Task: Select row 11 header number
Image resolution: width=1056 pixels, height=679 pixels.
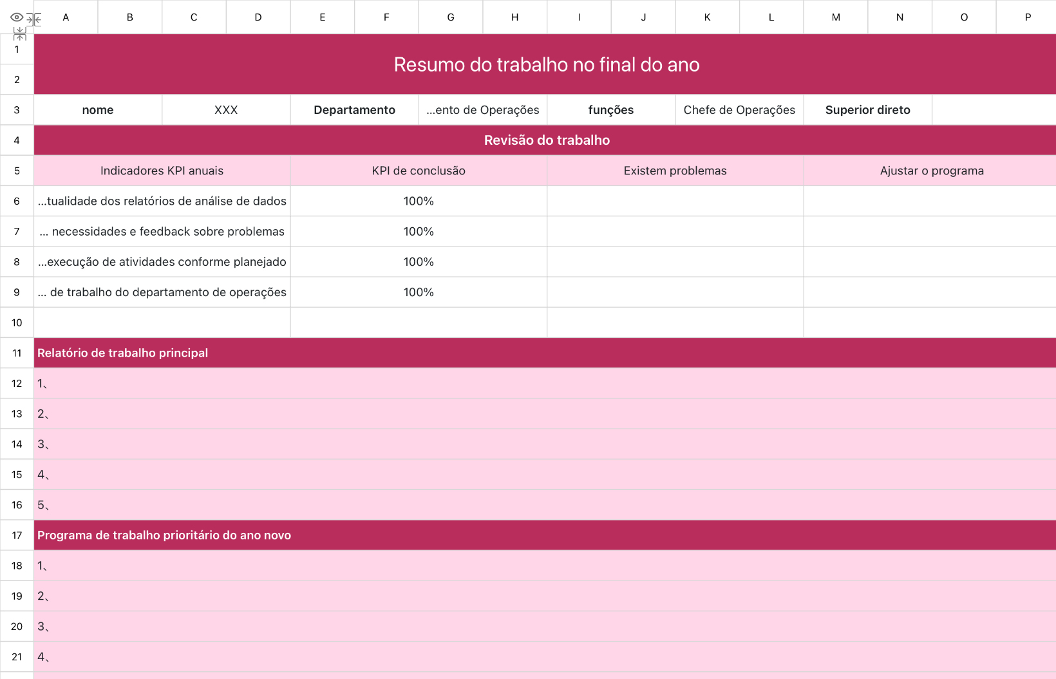Action: (17, 353)
